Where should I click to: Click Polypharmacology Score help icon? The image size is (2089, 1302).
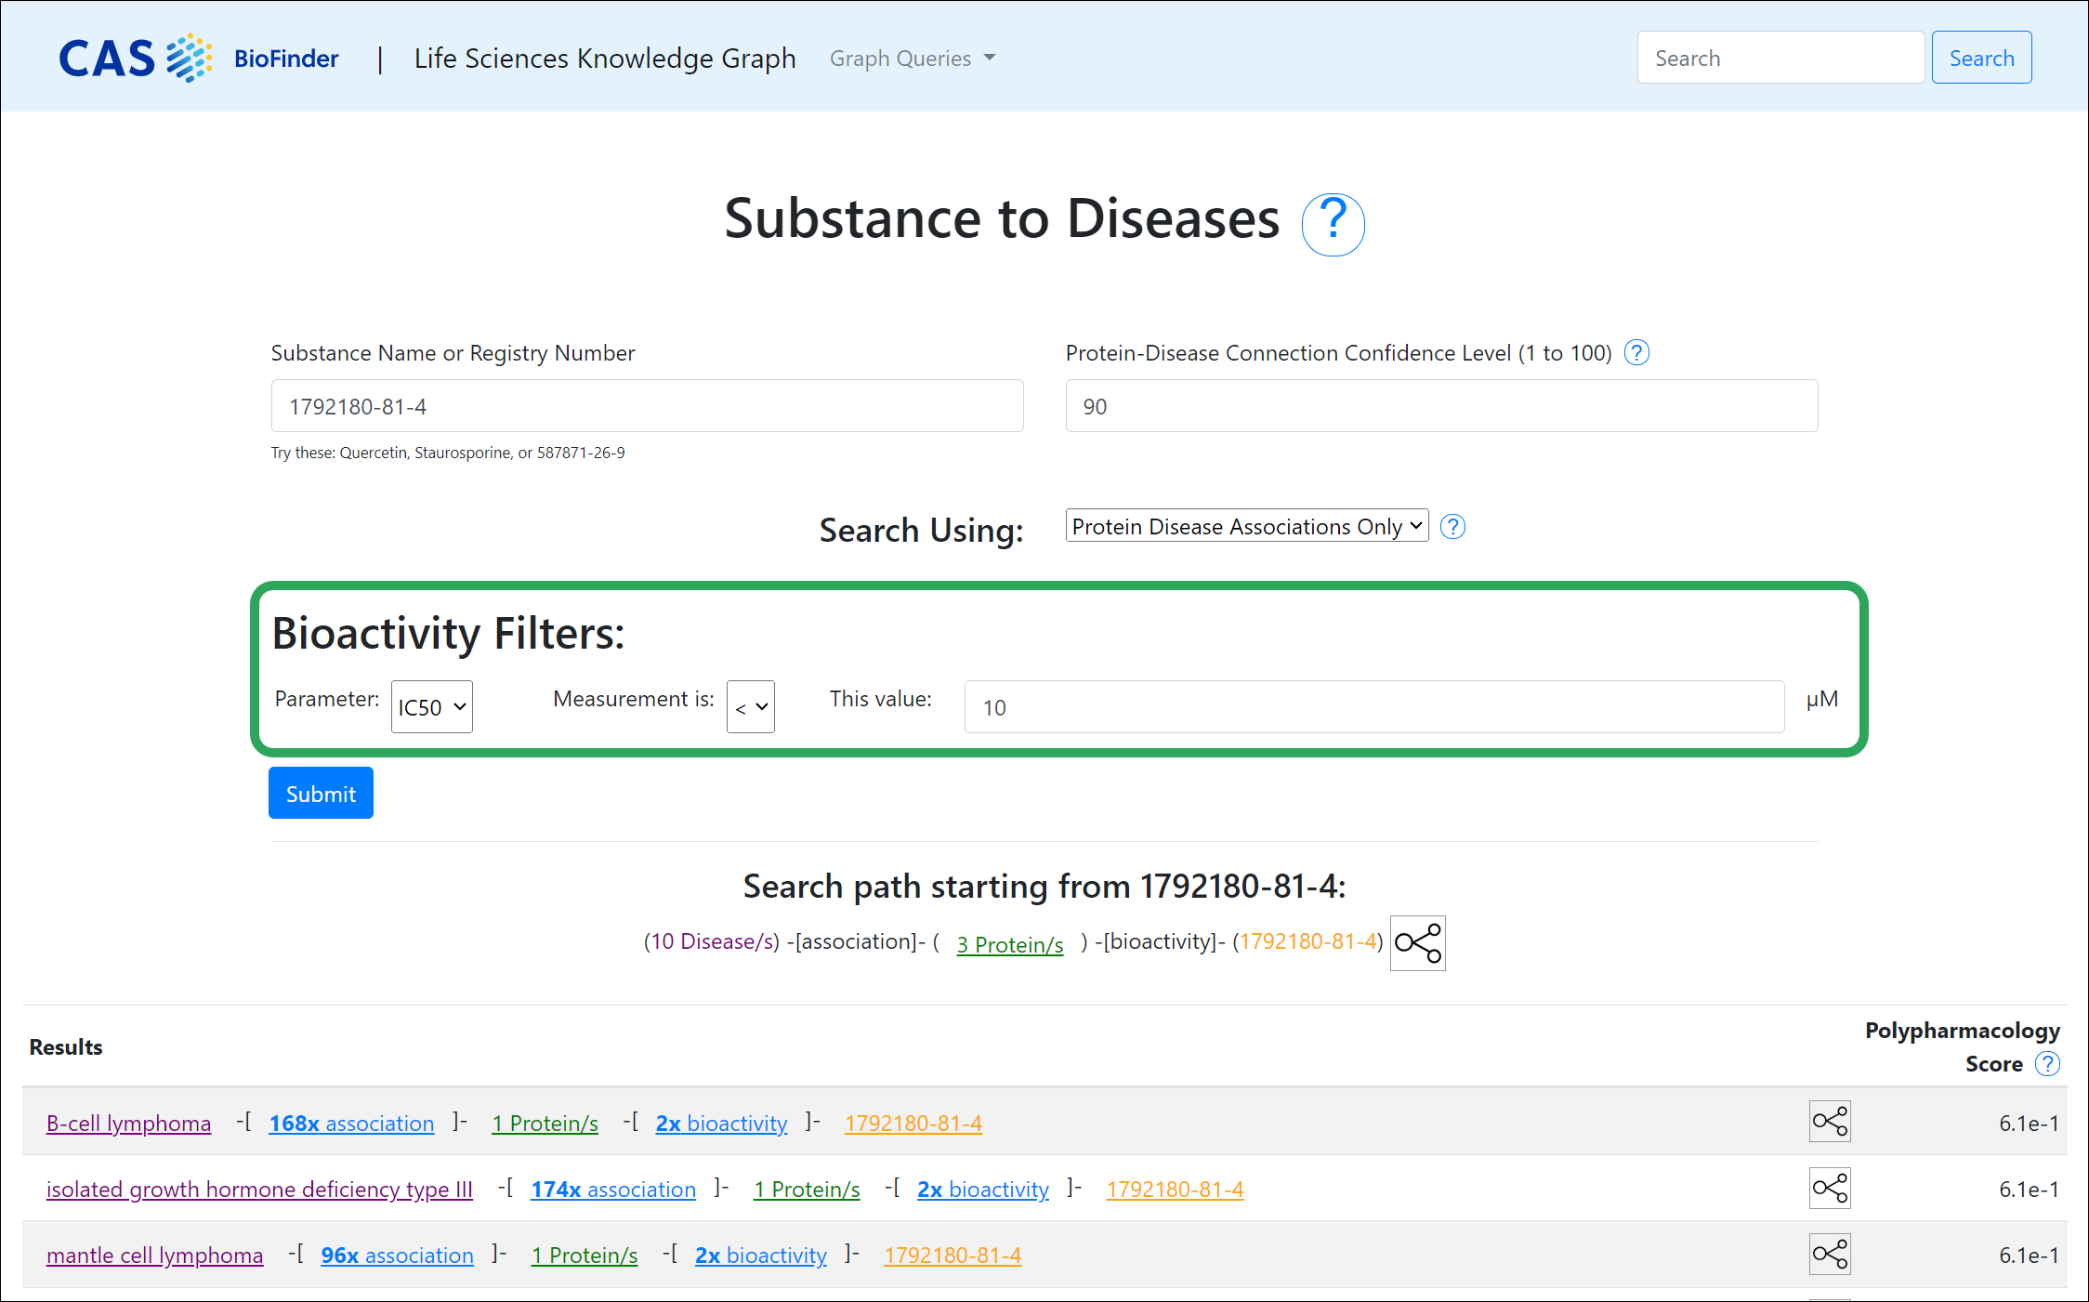pyautogui.click(x=2047, y=1064)
